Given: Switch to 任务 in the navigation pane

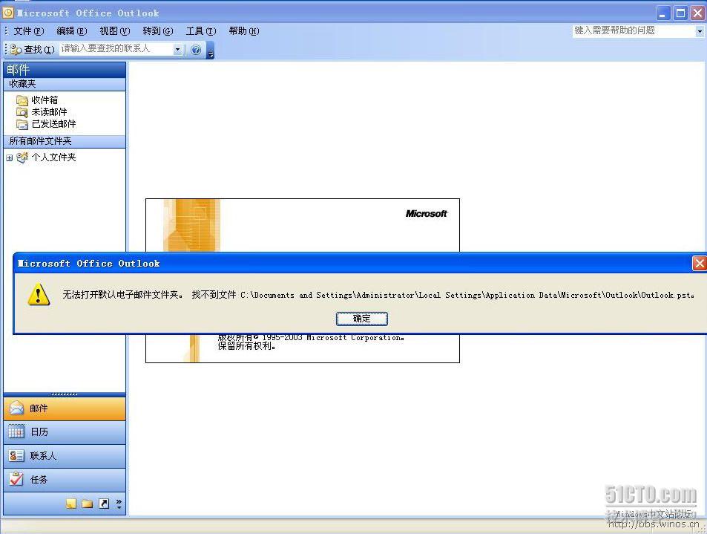Looking at the screenshot, I should [65, 479].
